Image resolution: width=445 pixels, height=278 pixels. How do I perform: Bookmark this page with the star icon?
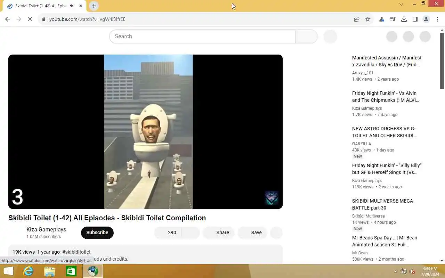click(x=368, y=19)
